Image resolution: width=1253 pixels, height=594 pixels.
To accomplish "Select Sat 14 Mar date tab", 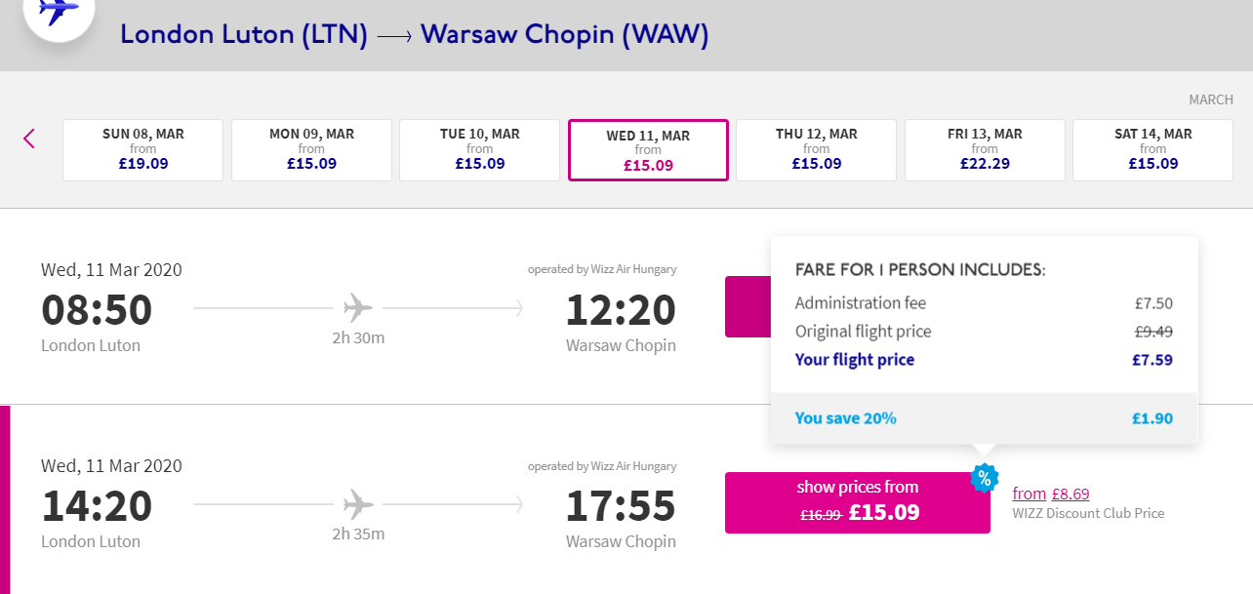I will click(x=1152, y=150).
